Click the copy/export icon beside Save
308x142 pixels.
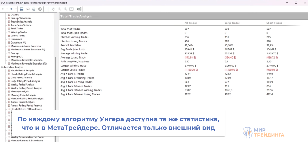(x=28, y=9)
